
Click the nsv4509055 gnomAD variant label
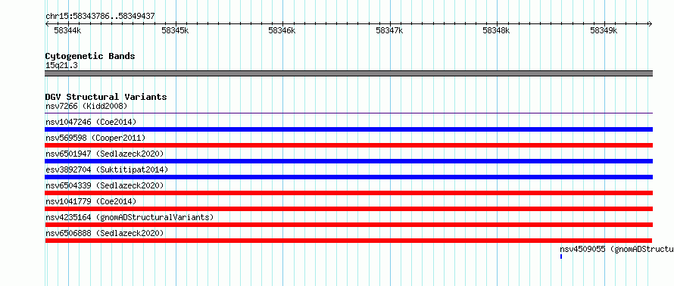617,249
